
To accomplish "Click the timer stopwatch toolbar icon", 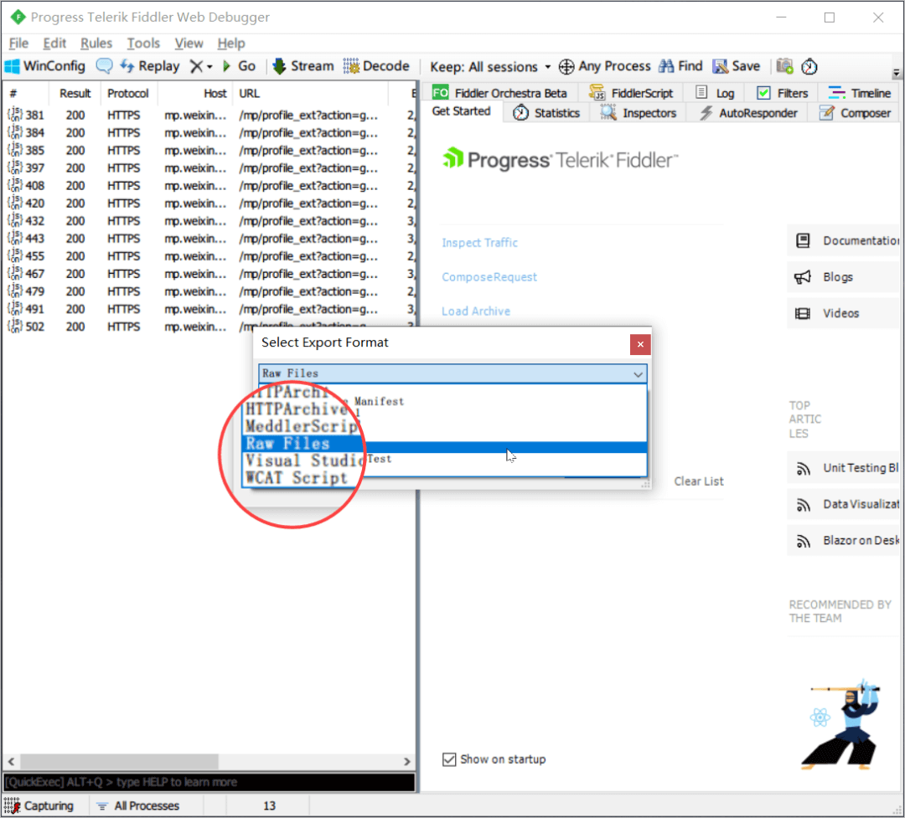I will click(809, 66).
